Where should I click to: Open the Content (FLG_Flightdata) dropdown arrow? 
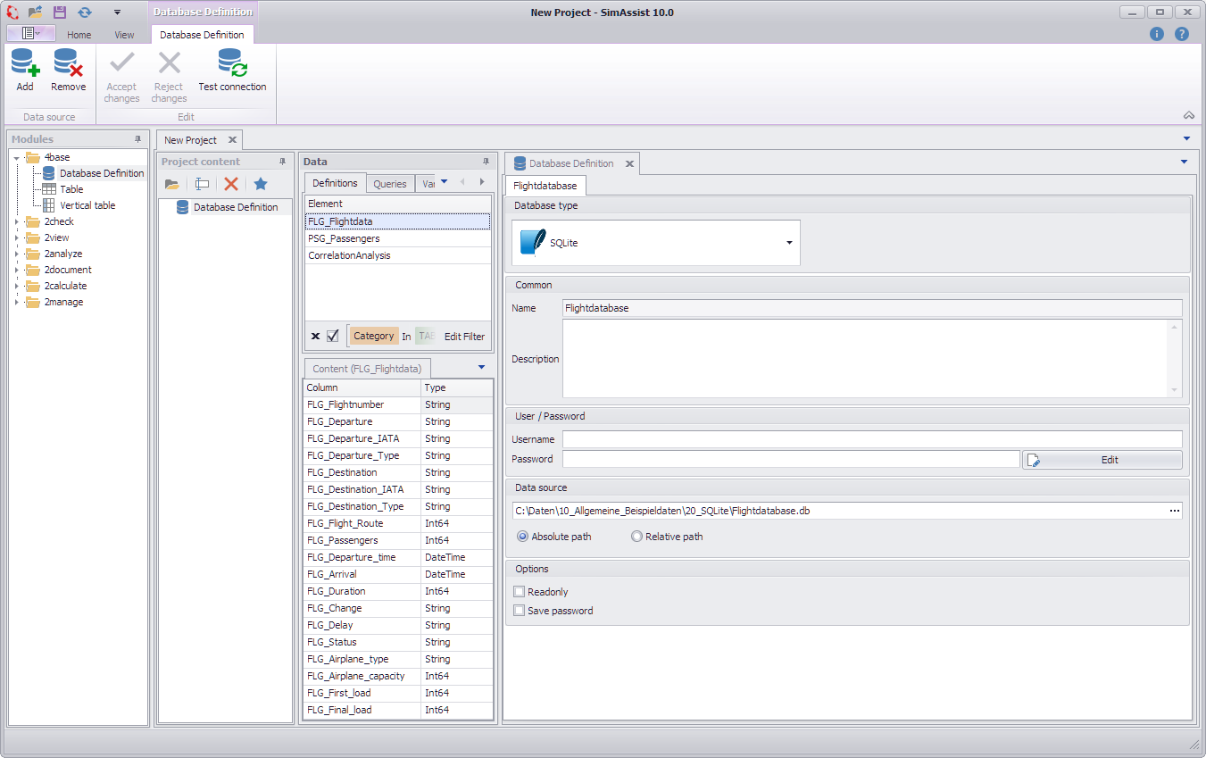(x=481, y=367)
